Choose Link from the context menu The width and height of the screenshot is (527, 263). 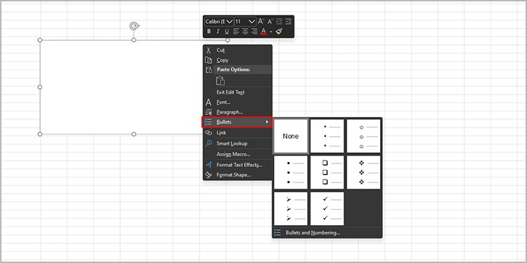(238, 133)
